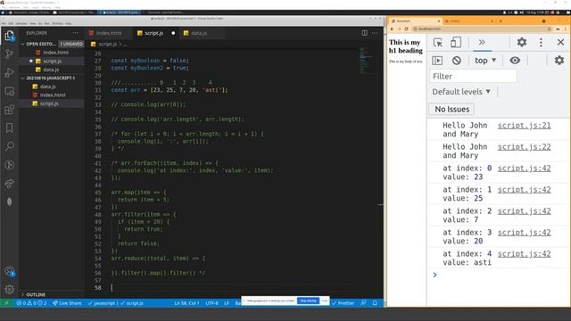The image size is (571, 321).
Task: Click the Ln 58, Col 1 status item
Action: (x=186, y=303)
